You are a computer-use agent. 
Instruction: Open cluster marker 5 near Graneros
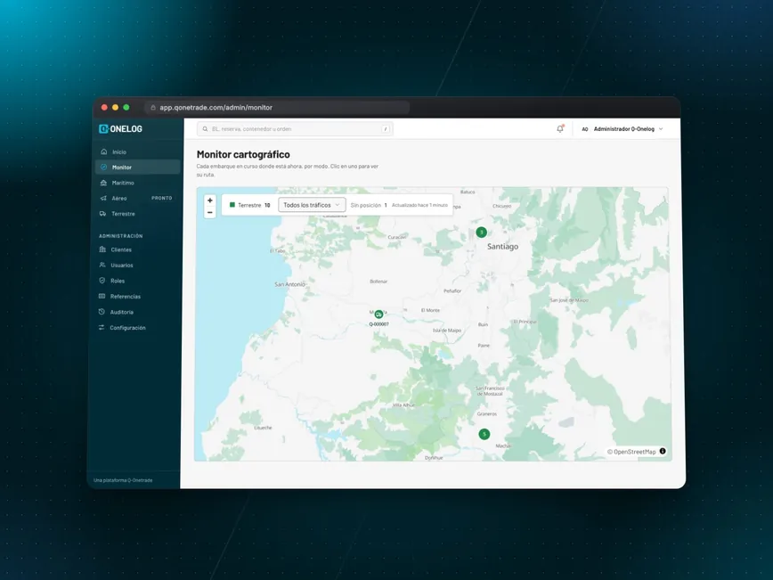click(x=484, y=434)
